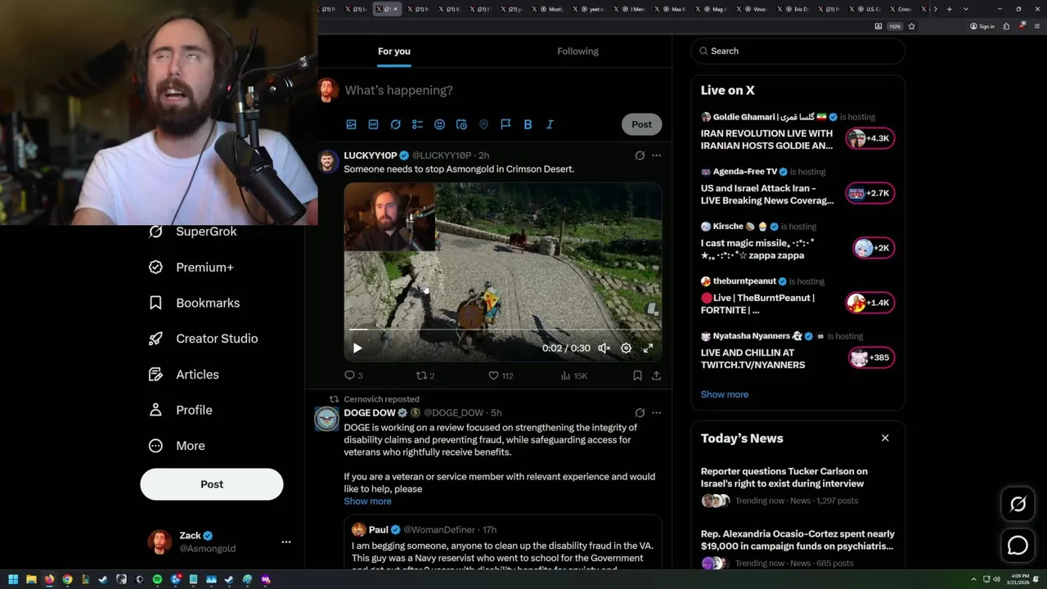The image size is (1047, 589).
Task: Open more options on DOGE DOW post
Action: (656, 413)
